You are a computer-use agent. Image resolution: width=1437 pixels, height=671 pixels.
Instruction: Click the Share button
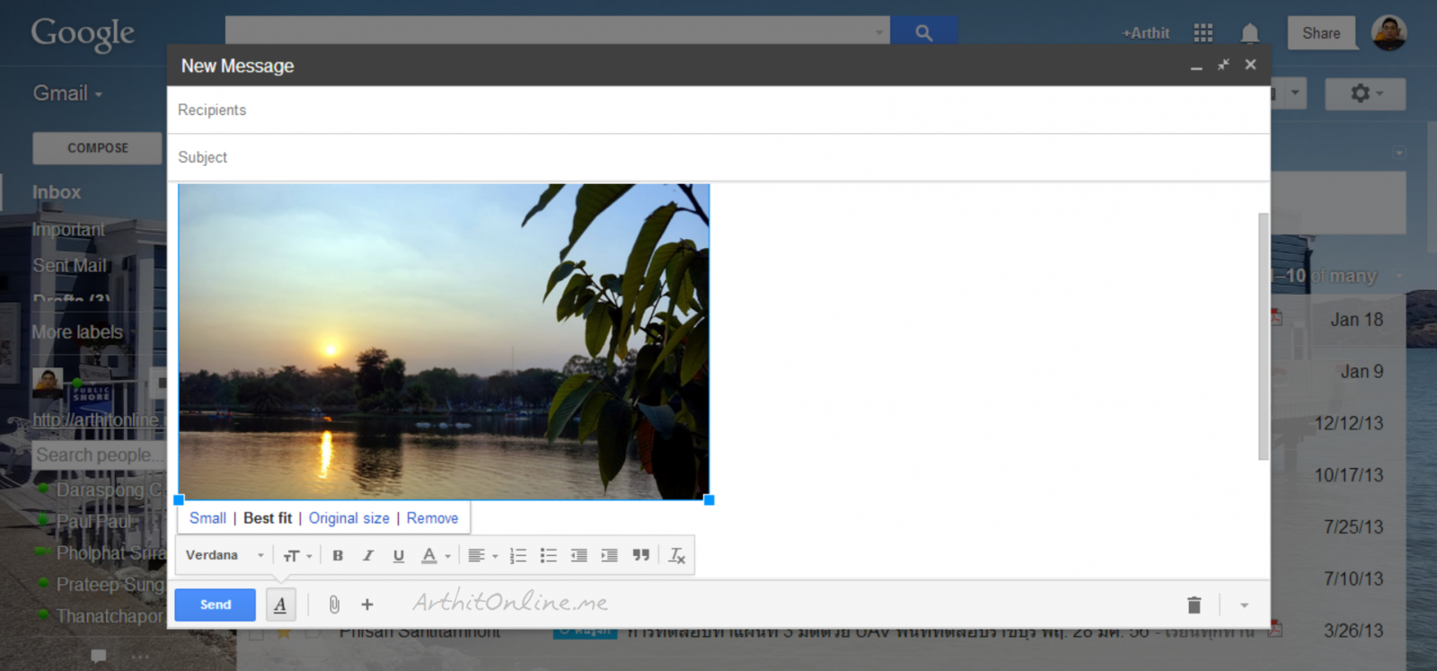pyautogui.click(x=1321, y=33)
